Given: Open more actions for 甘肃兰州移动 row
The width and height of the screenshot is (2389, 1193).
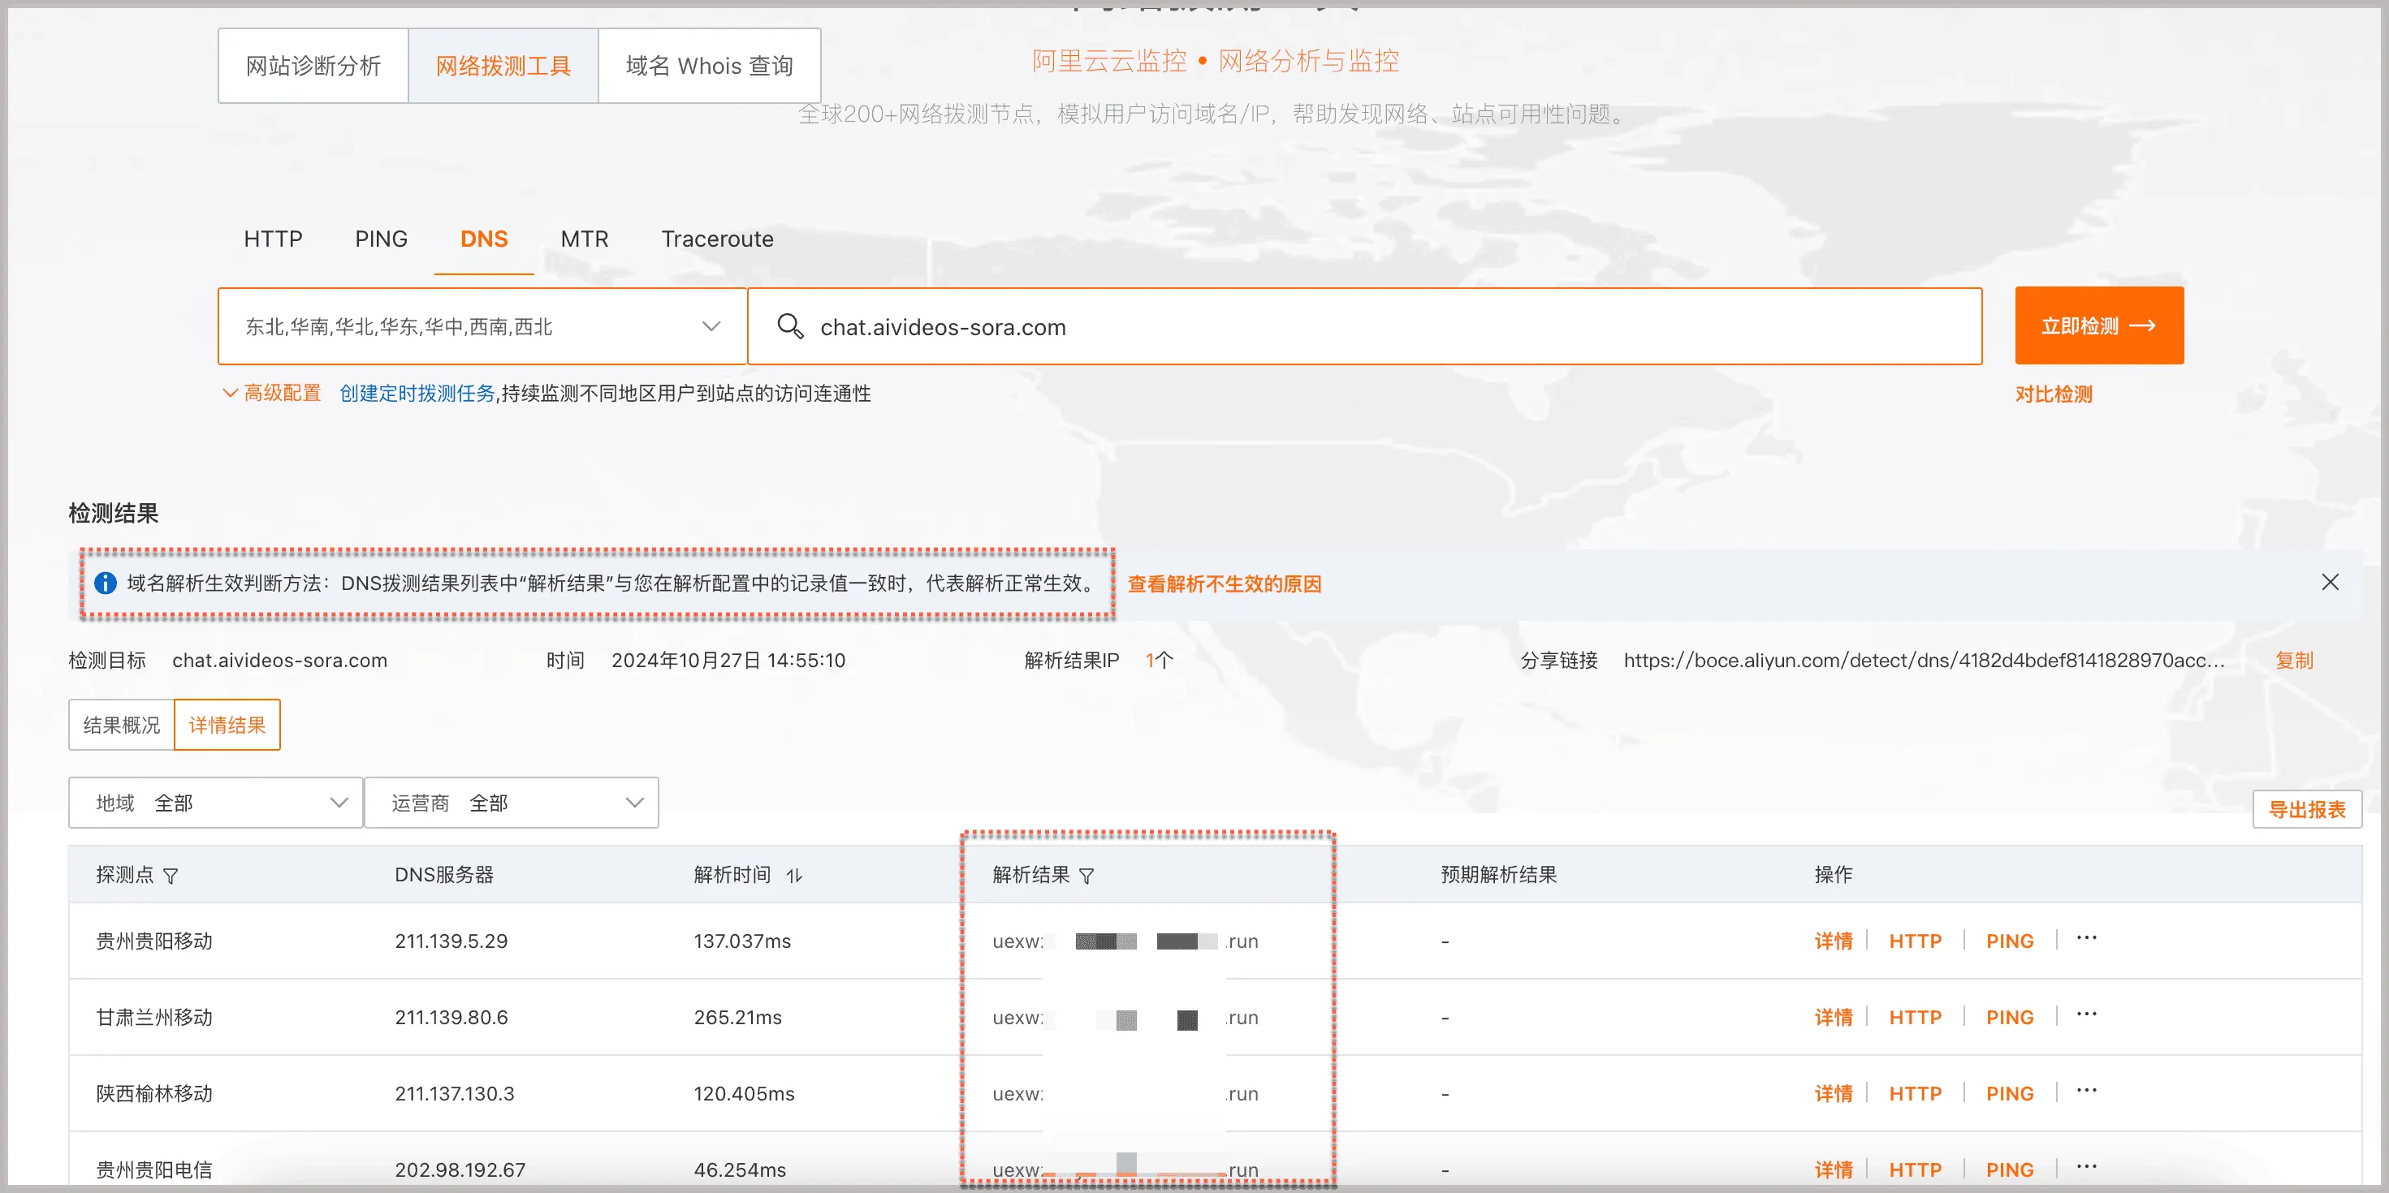Looking at the screenshot, I should (2087, 1015).
